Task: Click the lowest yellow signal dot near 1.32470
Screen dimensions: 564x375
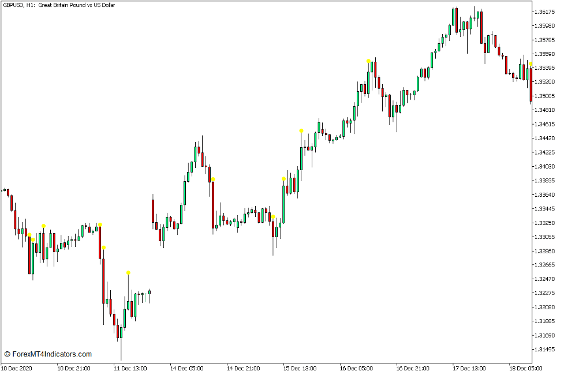Action: click(x=128, y=273)
